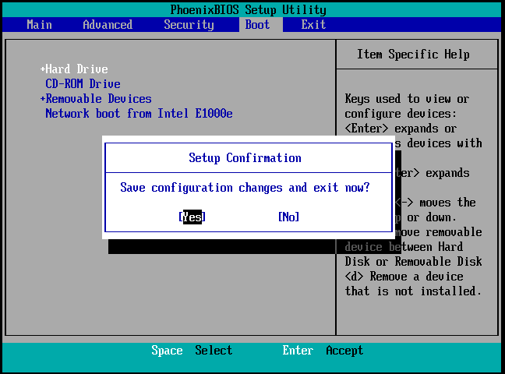Select Network boot from Intel E1000e

pyautogui.click(x=139, y=114)
